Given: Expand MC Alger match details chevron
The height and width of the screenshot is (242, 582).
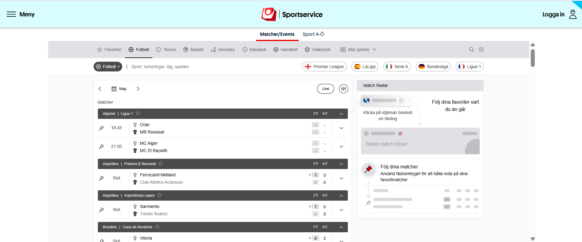Looking at the screenshot, I should click(341, 147).
